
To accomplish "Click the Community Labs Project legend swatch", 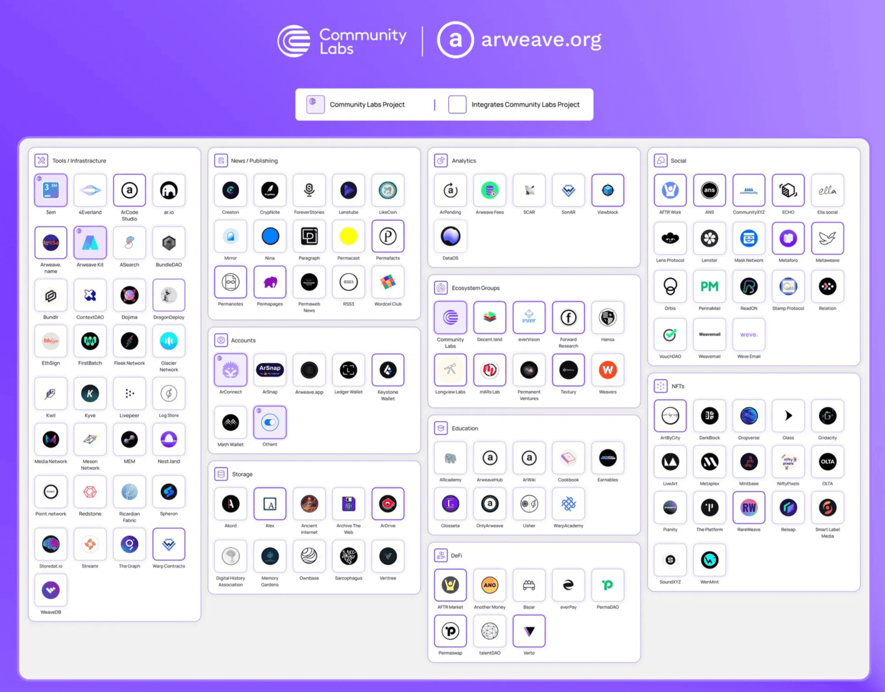I will (316, 105).
